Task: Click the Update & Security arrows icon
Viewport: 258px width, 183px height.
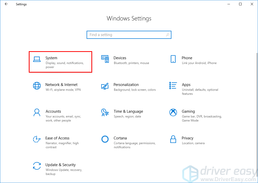Action: pyautogui.click(x=37, y=166)
